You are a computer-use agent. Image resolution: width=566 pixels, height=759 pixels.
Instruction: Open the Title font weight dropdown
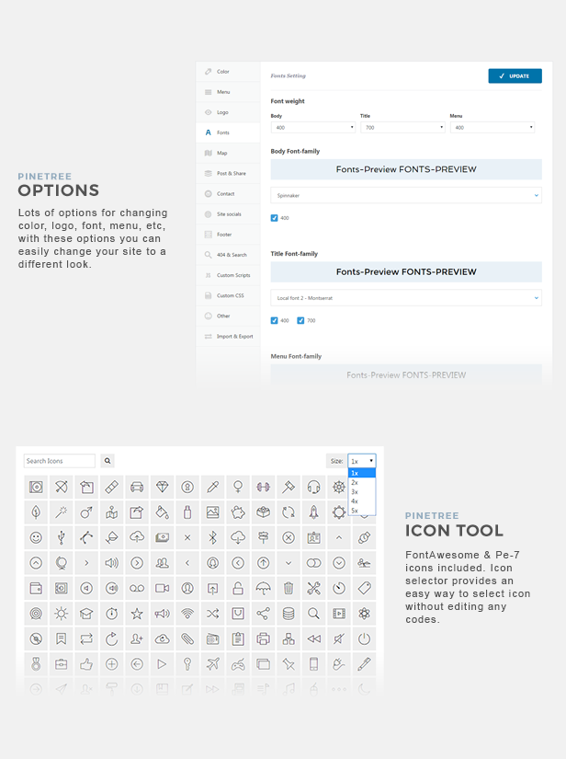click(x=402, y=128)
